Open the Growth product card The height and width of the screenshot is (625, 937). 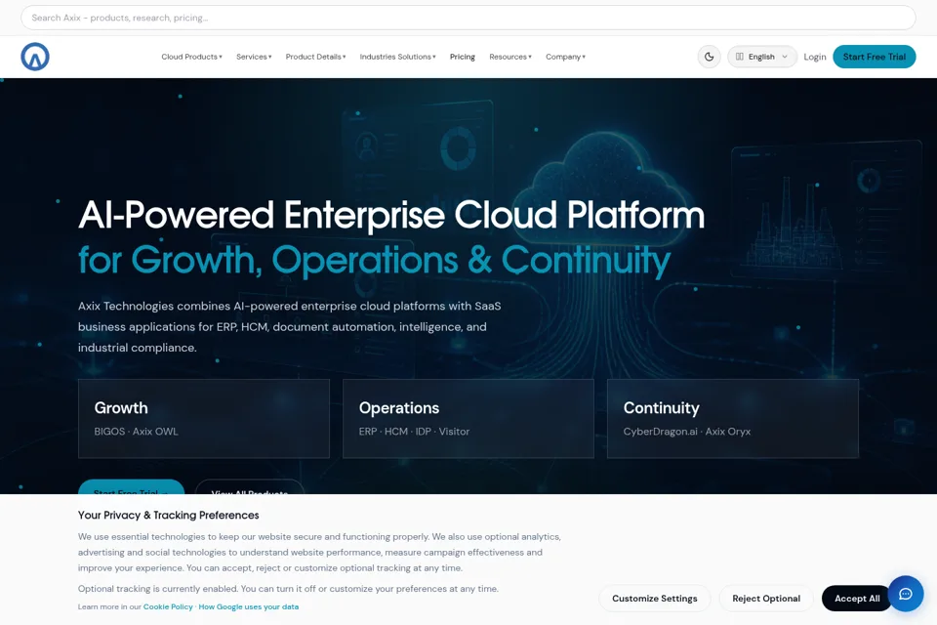(x=204, y=419)
